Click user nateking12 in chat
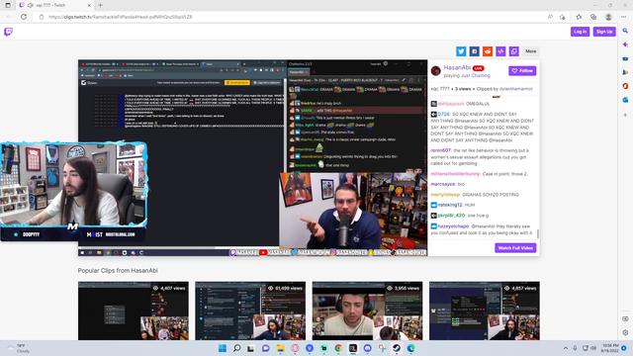 point(450,205)
